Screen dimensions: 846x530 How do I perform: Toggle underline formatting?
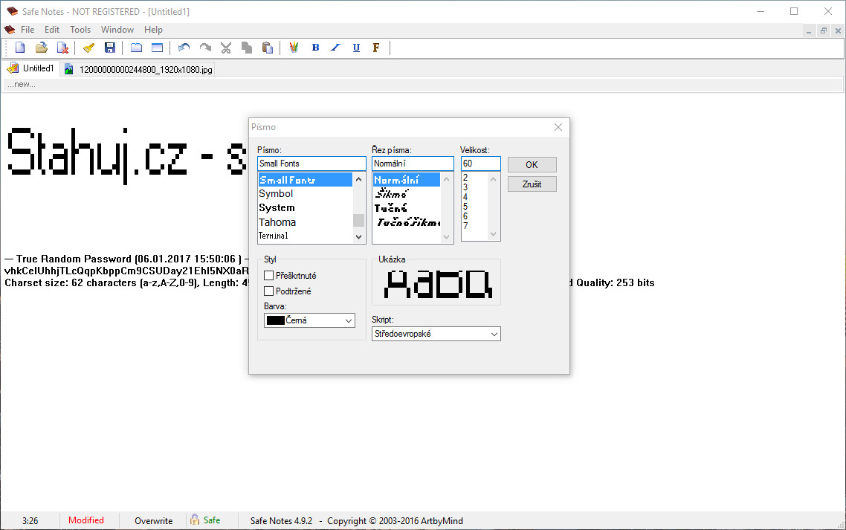click(x=356, y=48)
